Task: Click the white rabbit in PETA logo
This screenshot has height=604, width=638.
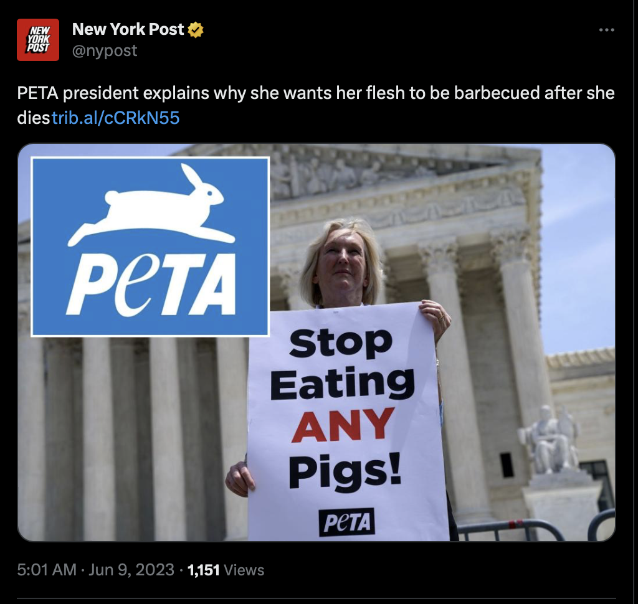Action: (151, 205)
